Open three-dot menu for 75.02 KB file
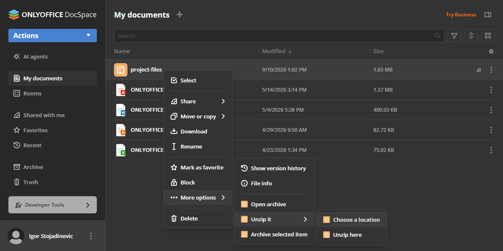The image size is (503, 251). pos(491,150)
